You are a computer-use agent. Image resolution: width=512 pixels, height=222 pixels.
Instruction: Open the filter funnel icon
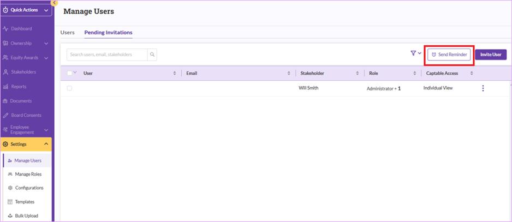[x=413, y=53]
